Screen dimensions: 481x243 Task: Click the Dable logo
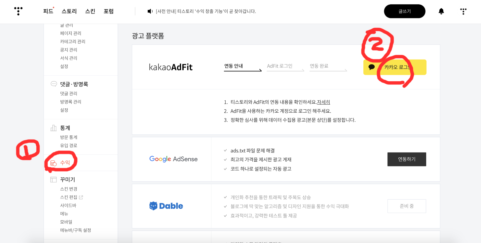pyautogui.click(x=166, y=206)
